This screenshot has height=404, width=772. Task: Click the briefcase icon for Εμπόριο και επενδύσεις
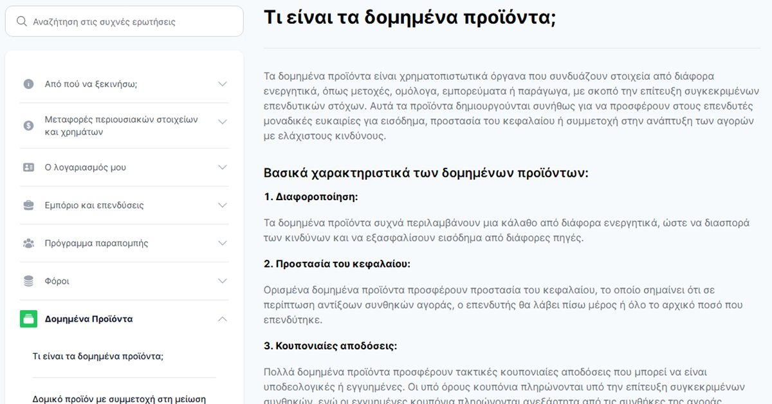tap(28, 205)
